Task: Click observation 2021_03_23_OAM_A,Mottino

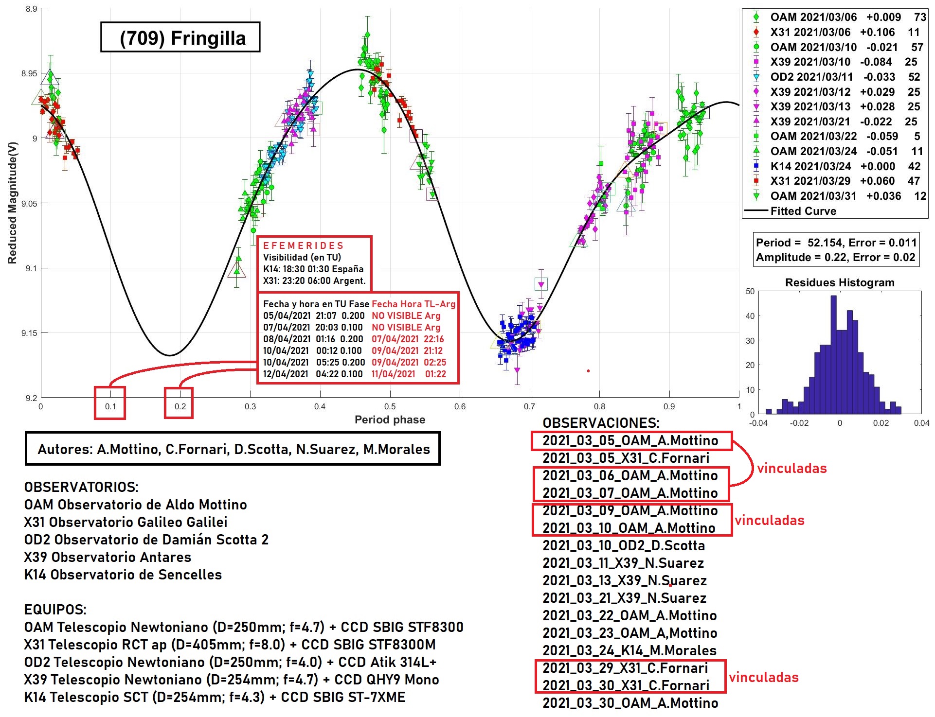Action: pos(630,633)
